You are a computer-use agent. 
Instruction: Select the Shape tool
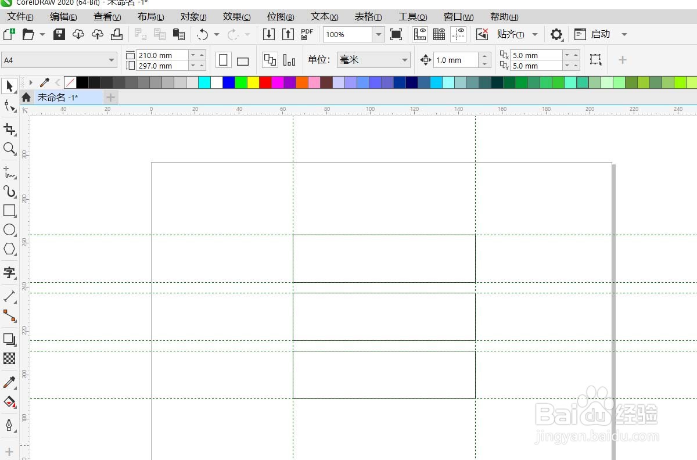point(9,106)
